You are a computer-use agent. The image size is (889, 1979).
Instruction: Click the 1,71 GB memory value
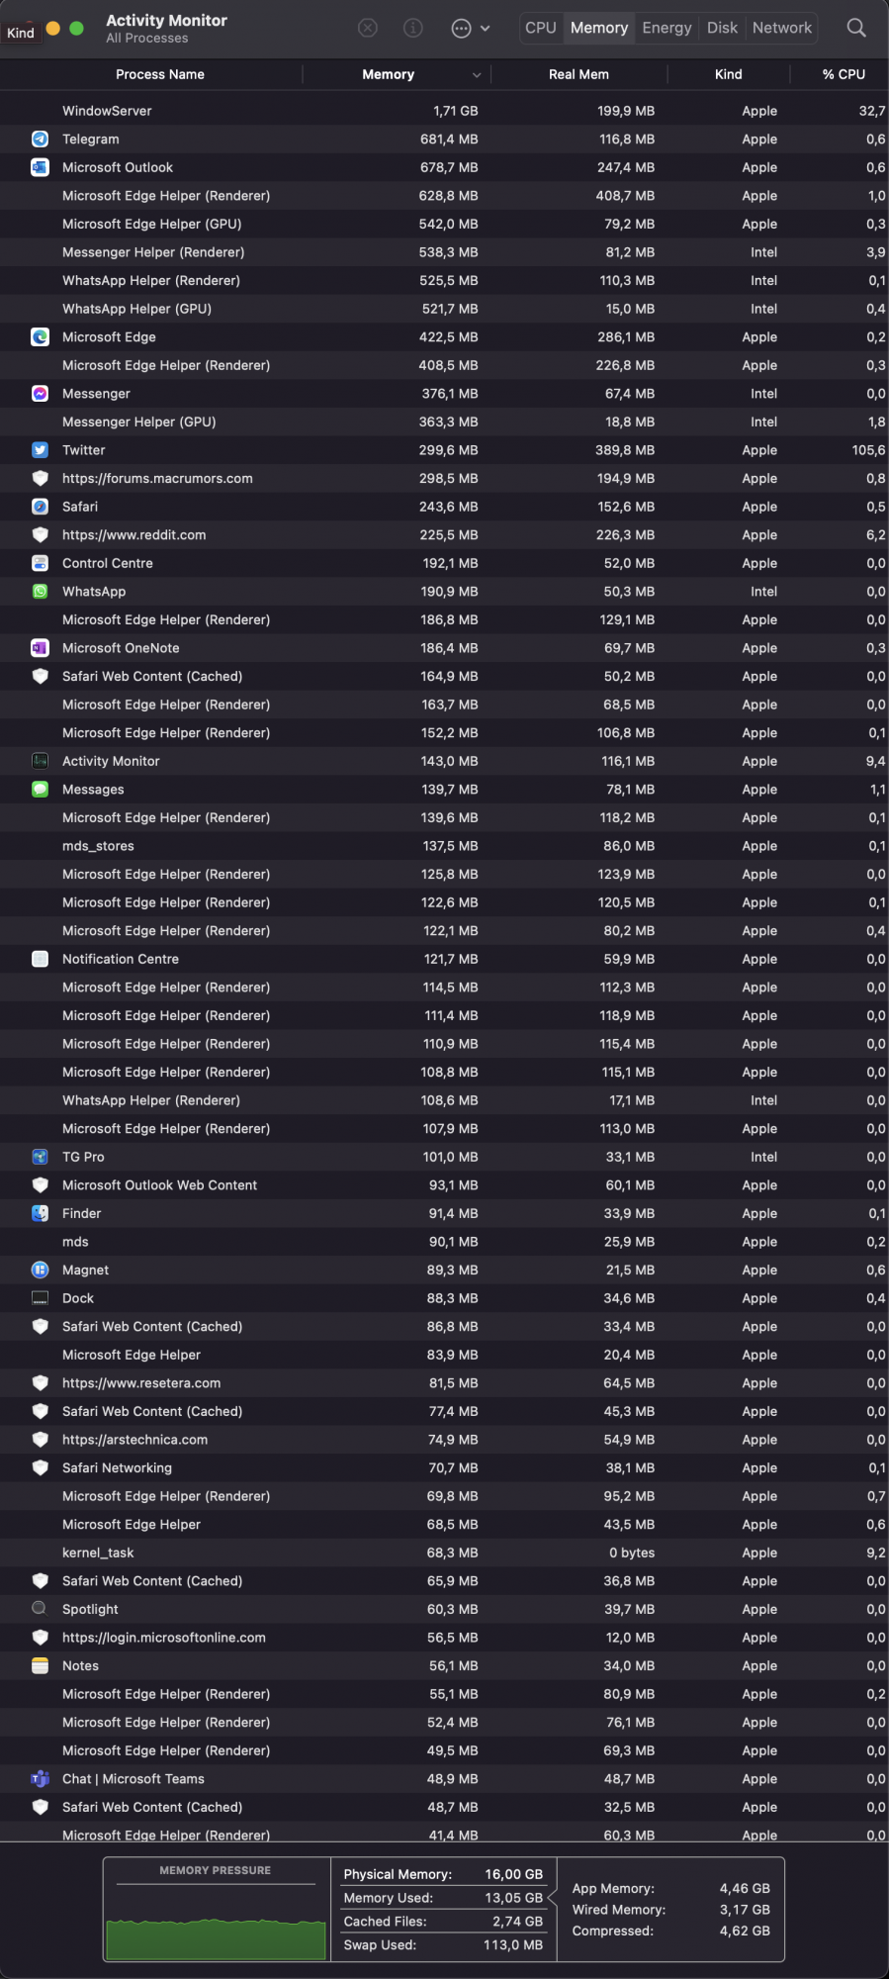455,111
